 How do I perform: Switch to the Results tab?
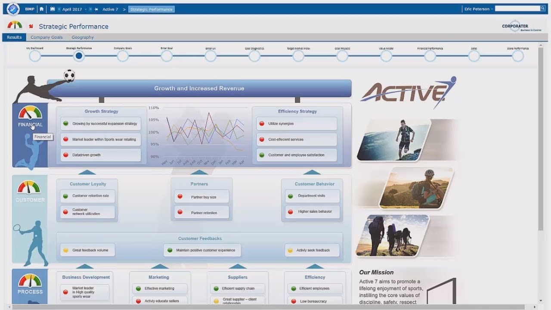click(14, 37)
